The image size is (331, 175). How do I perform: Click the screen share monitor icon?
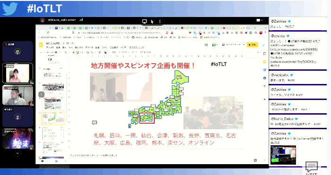click(144, 22)
